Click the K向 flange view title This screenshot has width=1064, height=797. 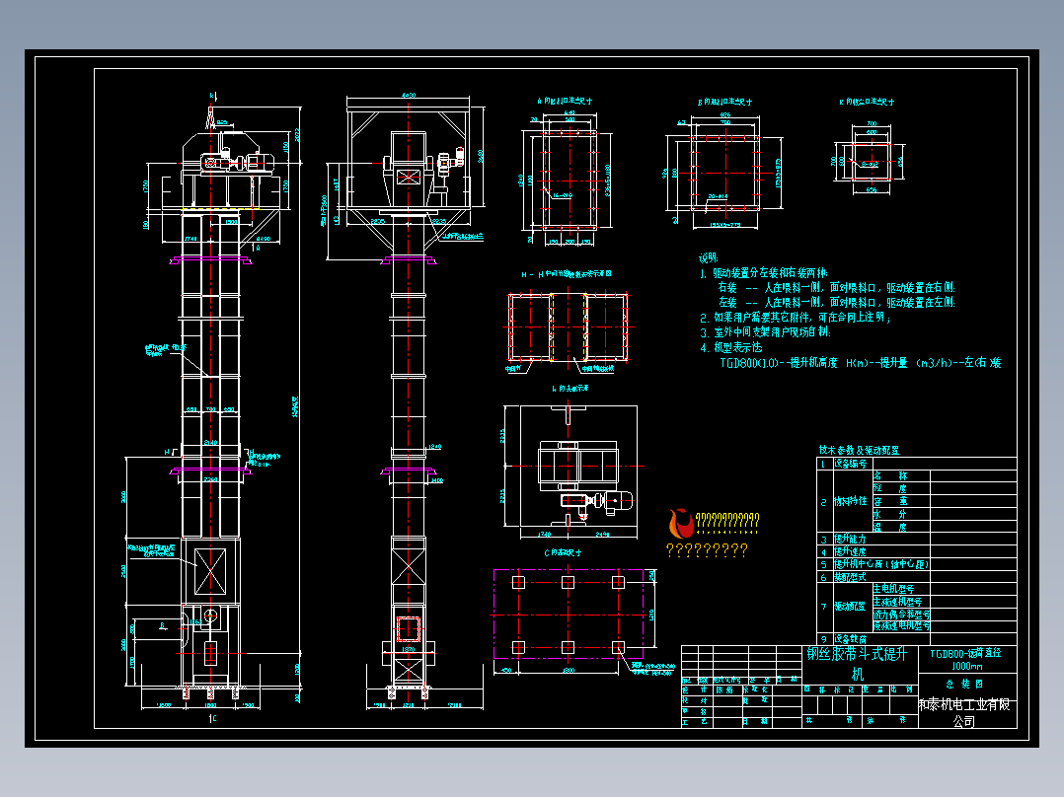(867, 102)
